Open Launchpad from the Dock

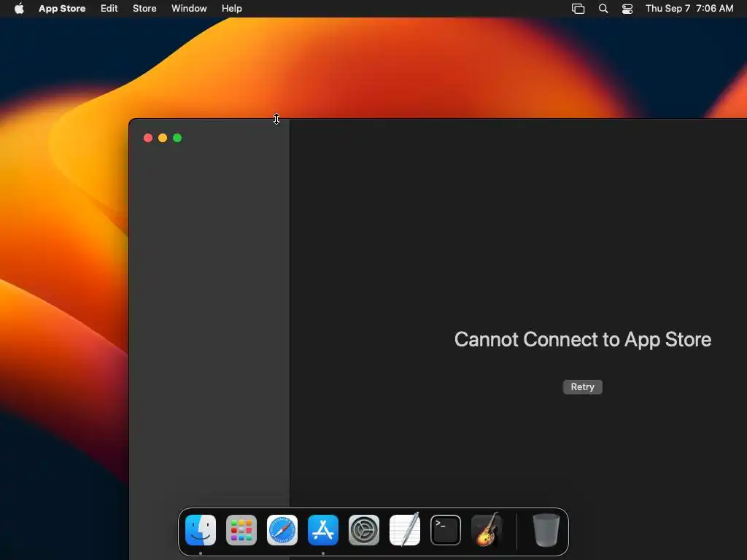(x=241, y=530)
